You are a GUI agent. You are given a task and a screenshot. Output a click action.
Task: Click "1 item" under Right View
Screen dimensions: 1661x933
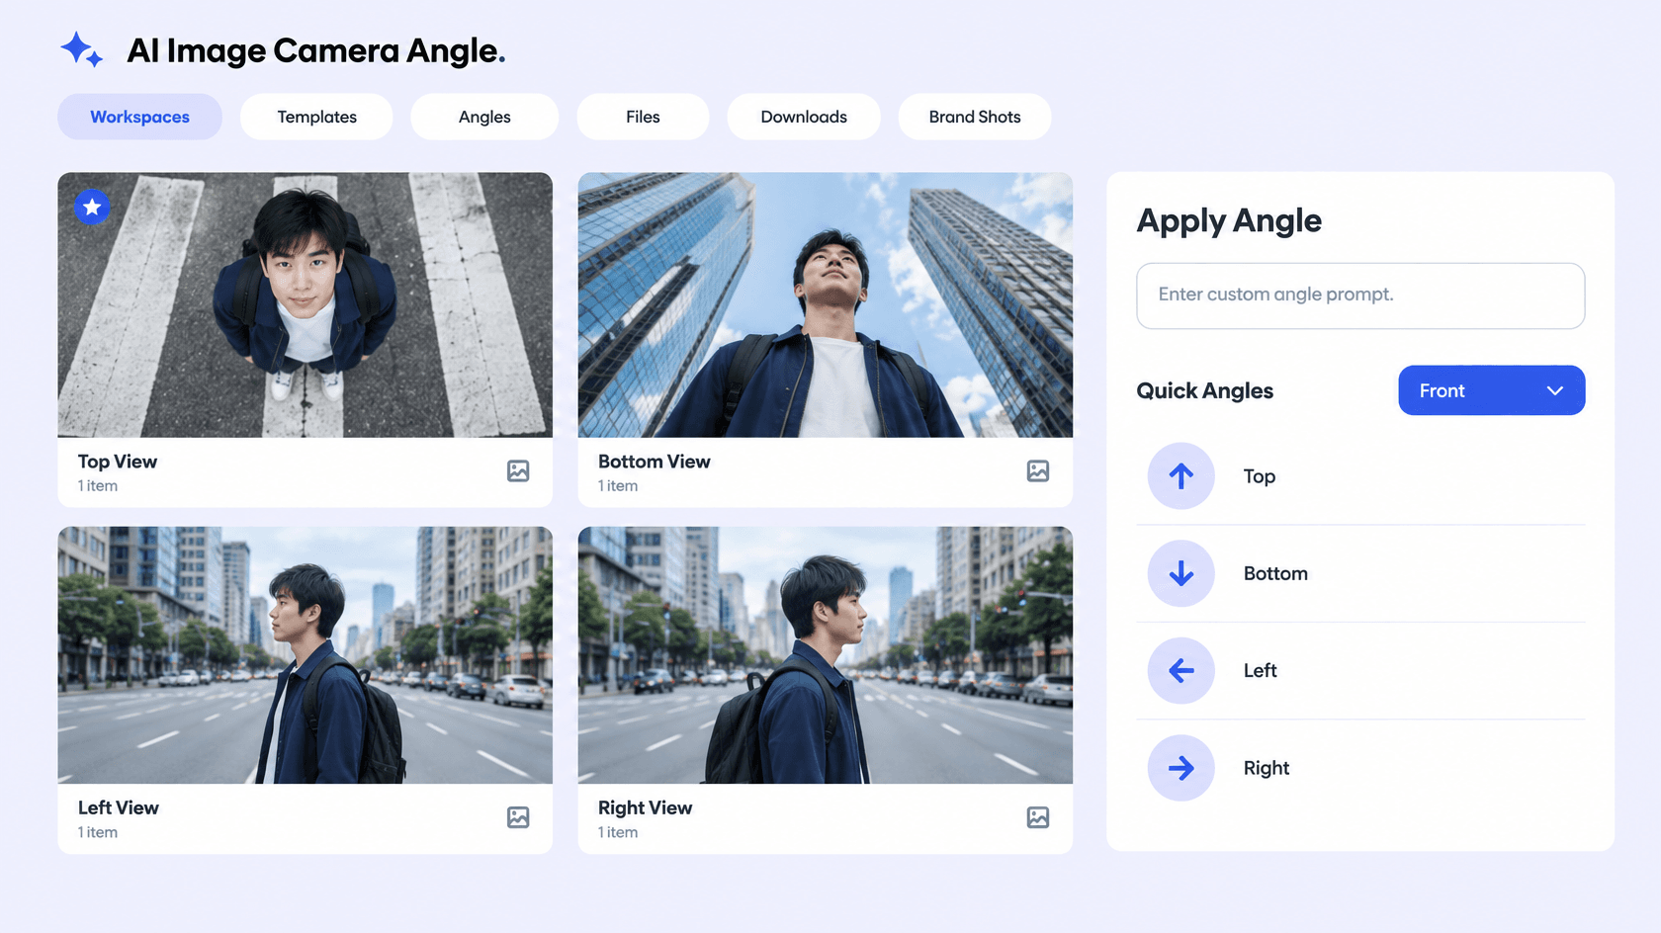click(x=618, y=833)
